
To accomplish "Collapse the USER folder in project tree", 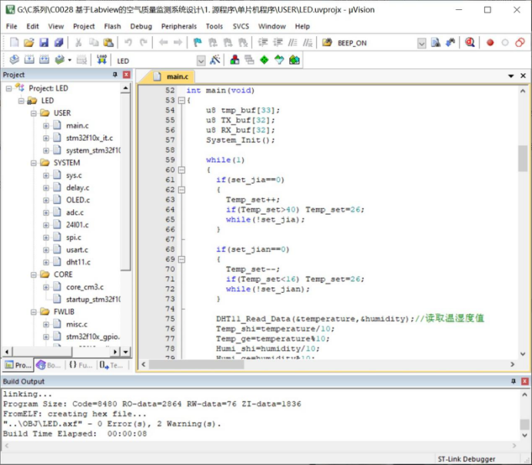I will 34,113.
